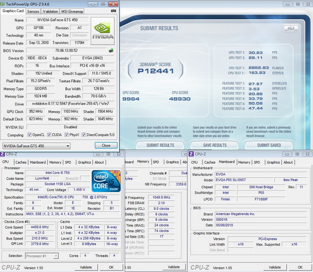This screenshot has width=313, height=272.
Task: Open Memory tab in right CPU-Z window
Action: 244,162
